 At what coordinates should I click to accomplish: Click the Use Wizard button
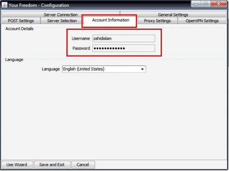pos(17,165)
